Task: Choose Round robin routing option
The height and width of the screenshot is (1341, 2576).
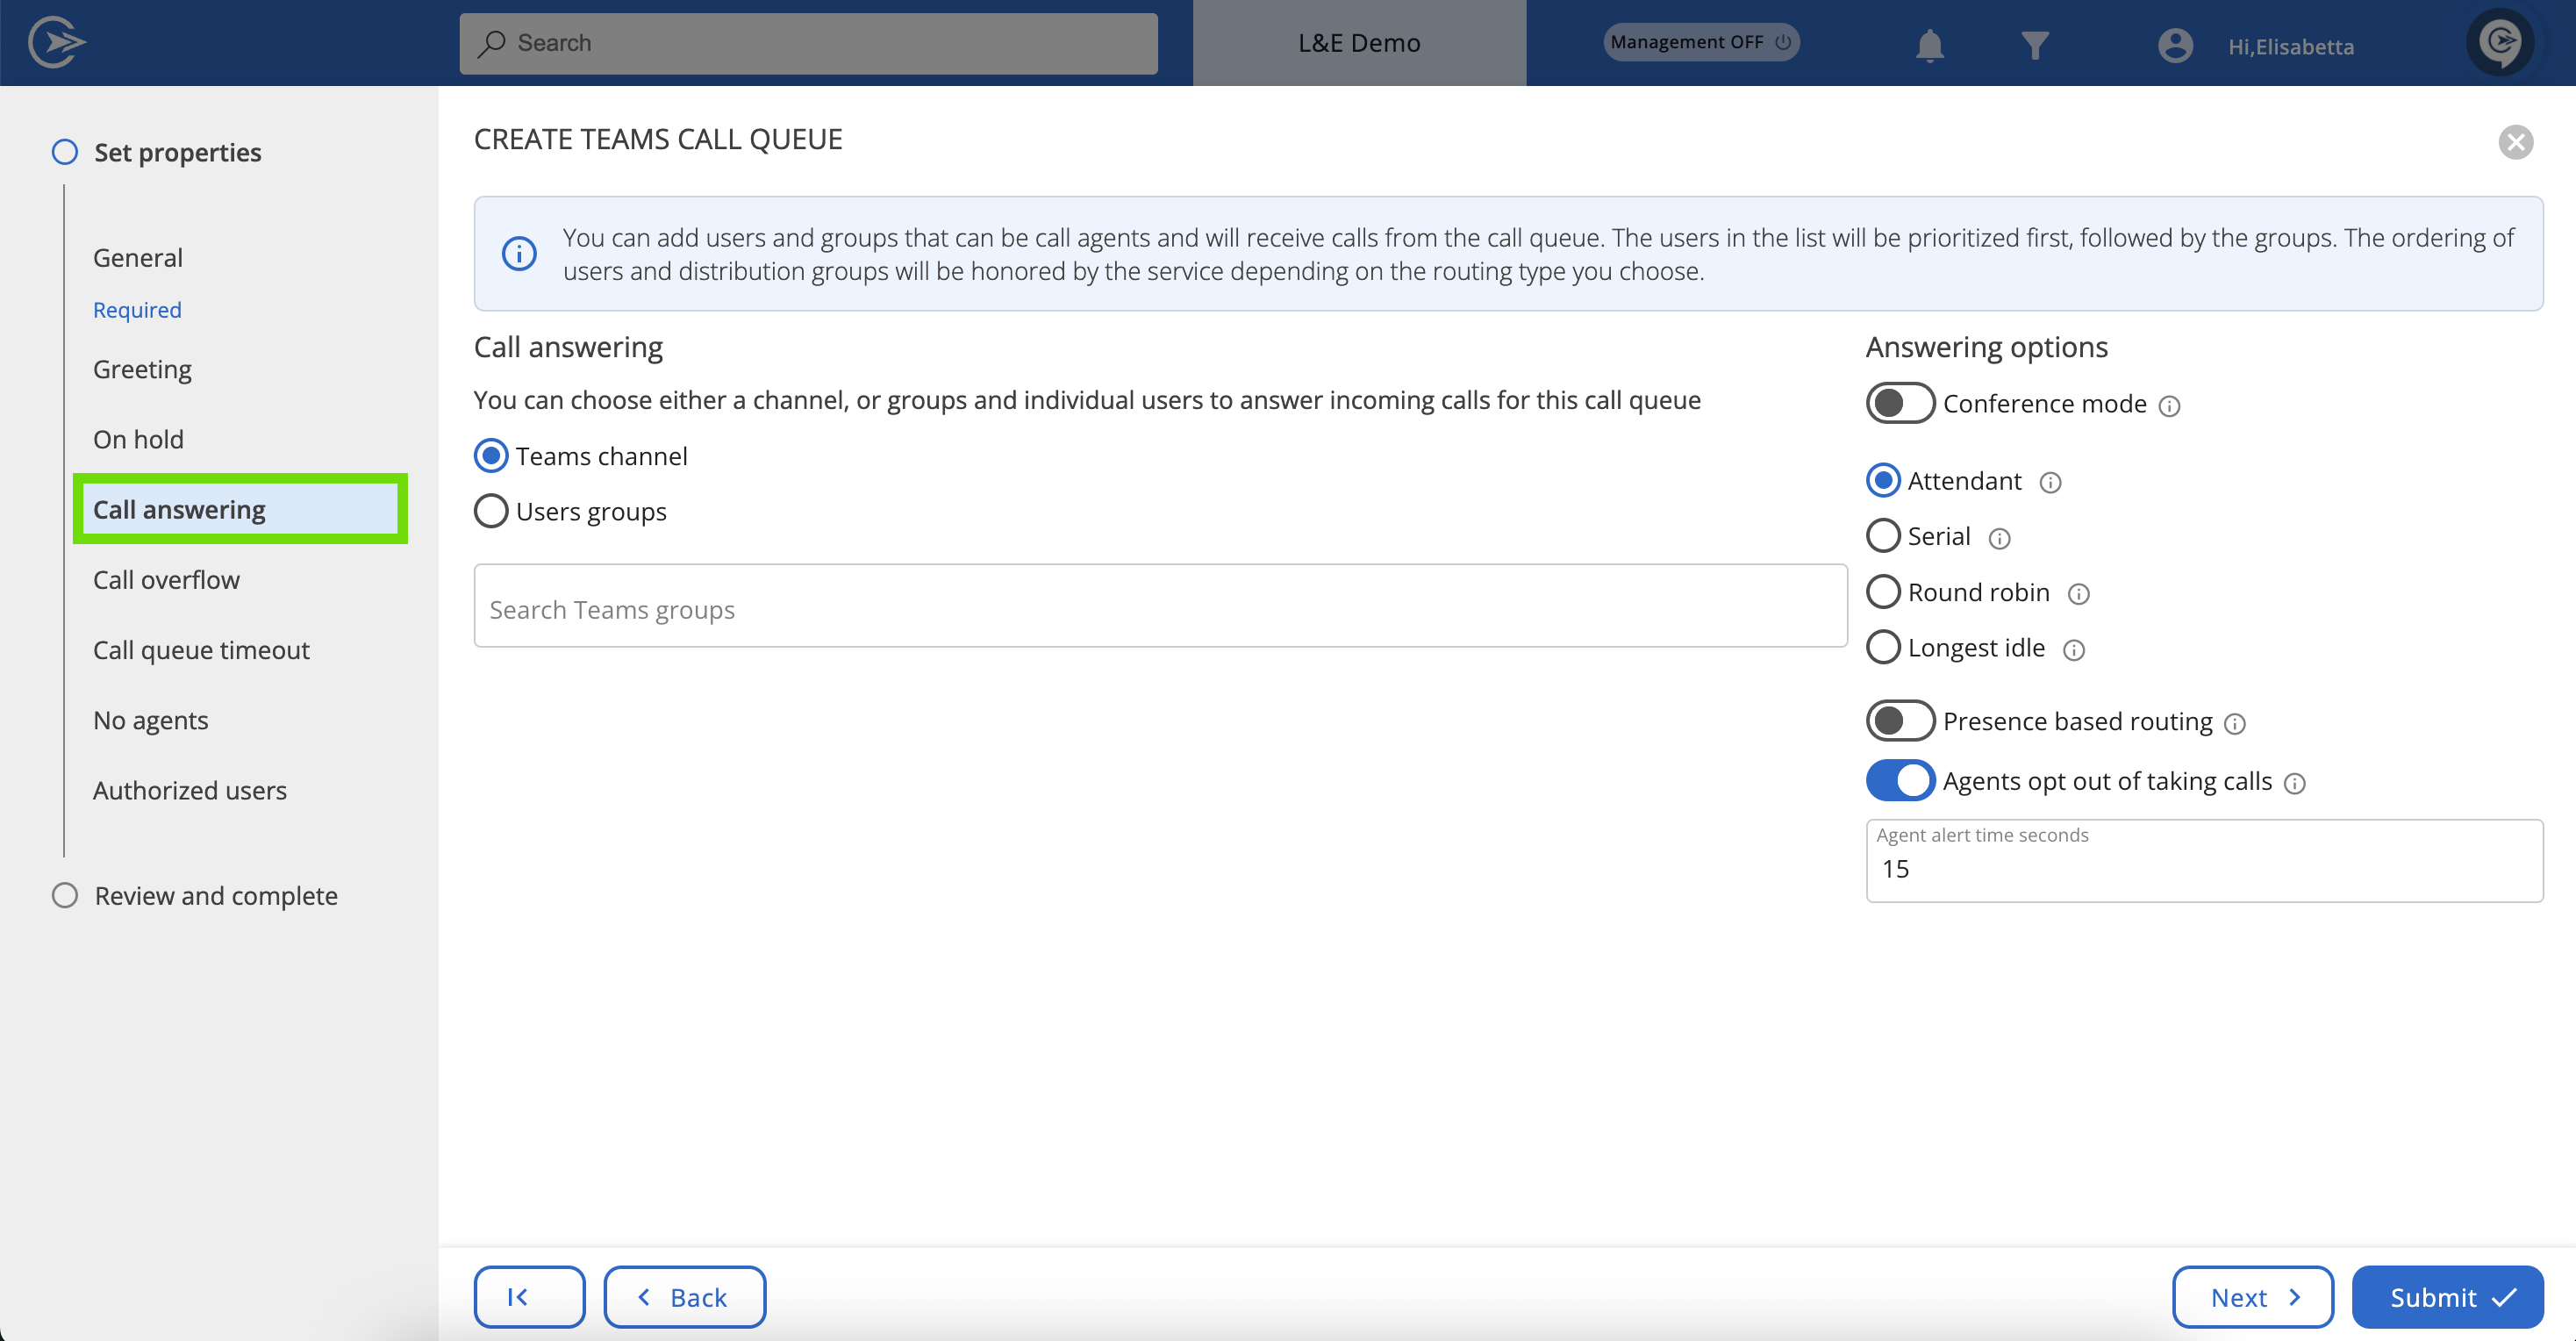Action: coord(1883,592)
